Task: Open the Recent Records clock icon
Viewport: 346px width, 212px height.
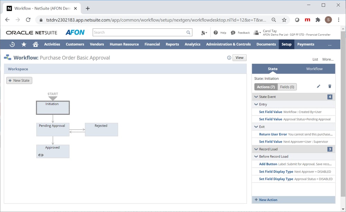Action: [x=12, y=44]
